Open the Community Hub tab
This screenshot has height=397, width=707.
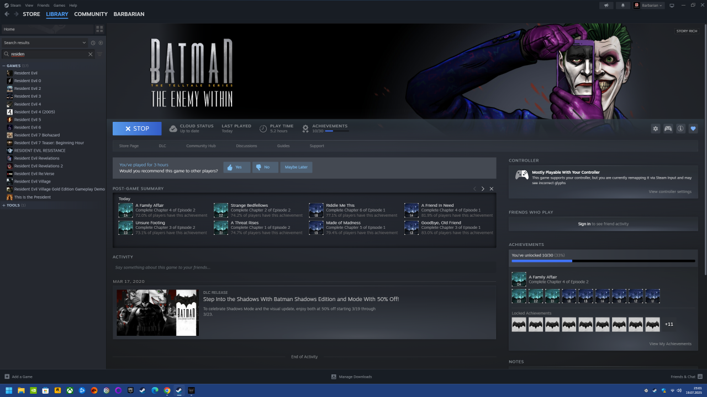pos(201,146)
